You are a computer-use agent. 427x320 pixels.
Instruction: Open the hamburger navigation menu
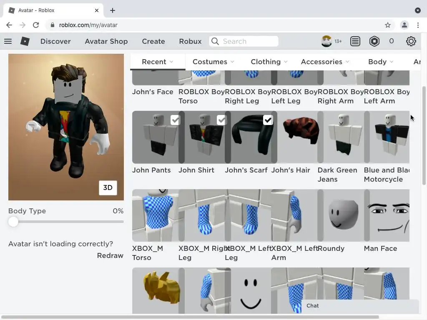pyautogui.click(x=8, y=41)
